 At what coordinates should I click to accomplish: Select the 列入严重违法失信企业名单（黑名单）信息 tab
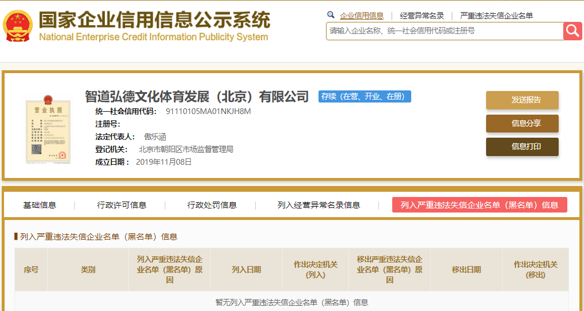pyautogui.click(x=480, y=205)
